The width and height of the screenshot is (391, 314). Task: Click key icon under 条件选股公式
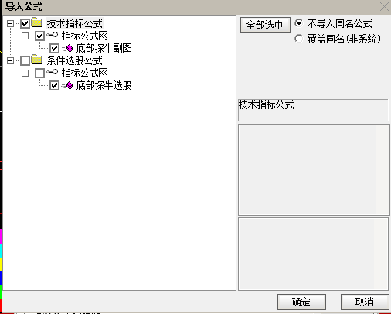[53, 72]
